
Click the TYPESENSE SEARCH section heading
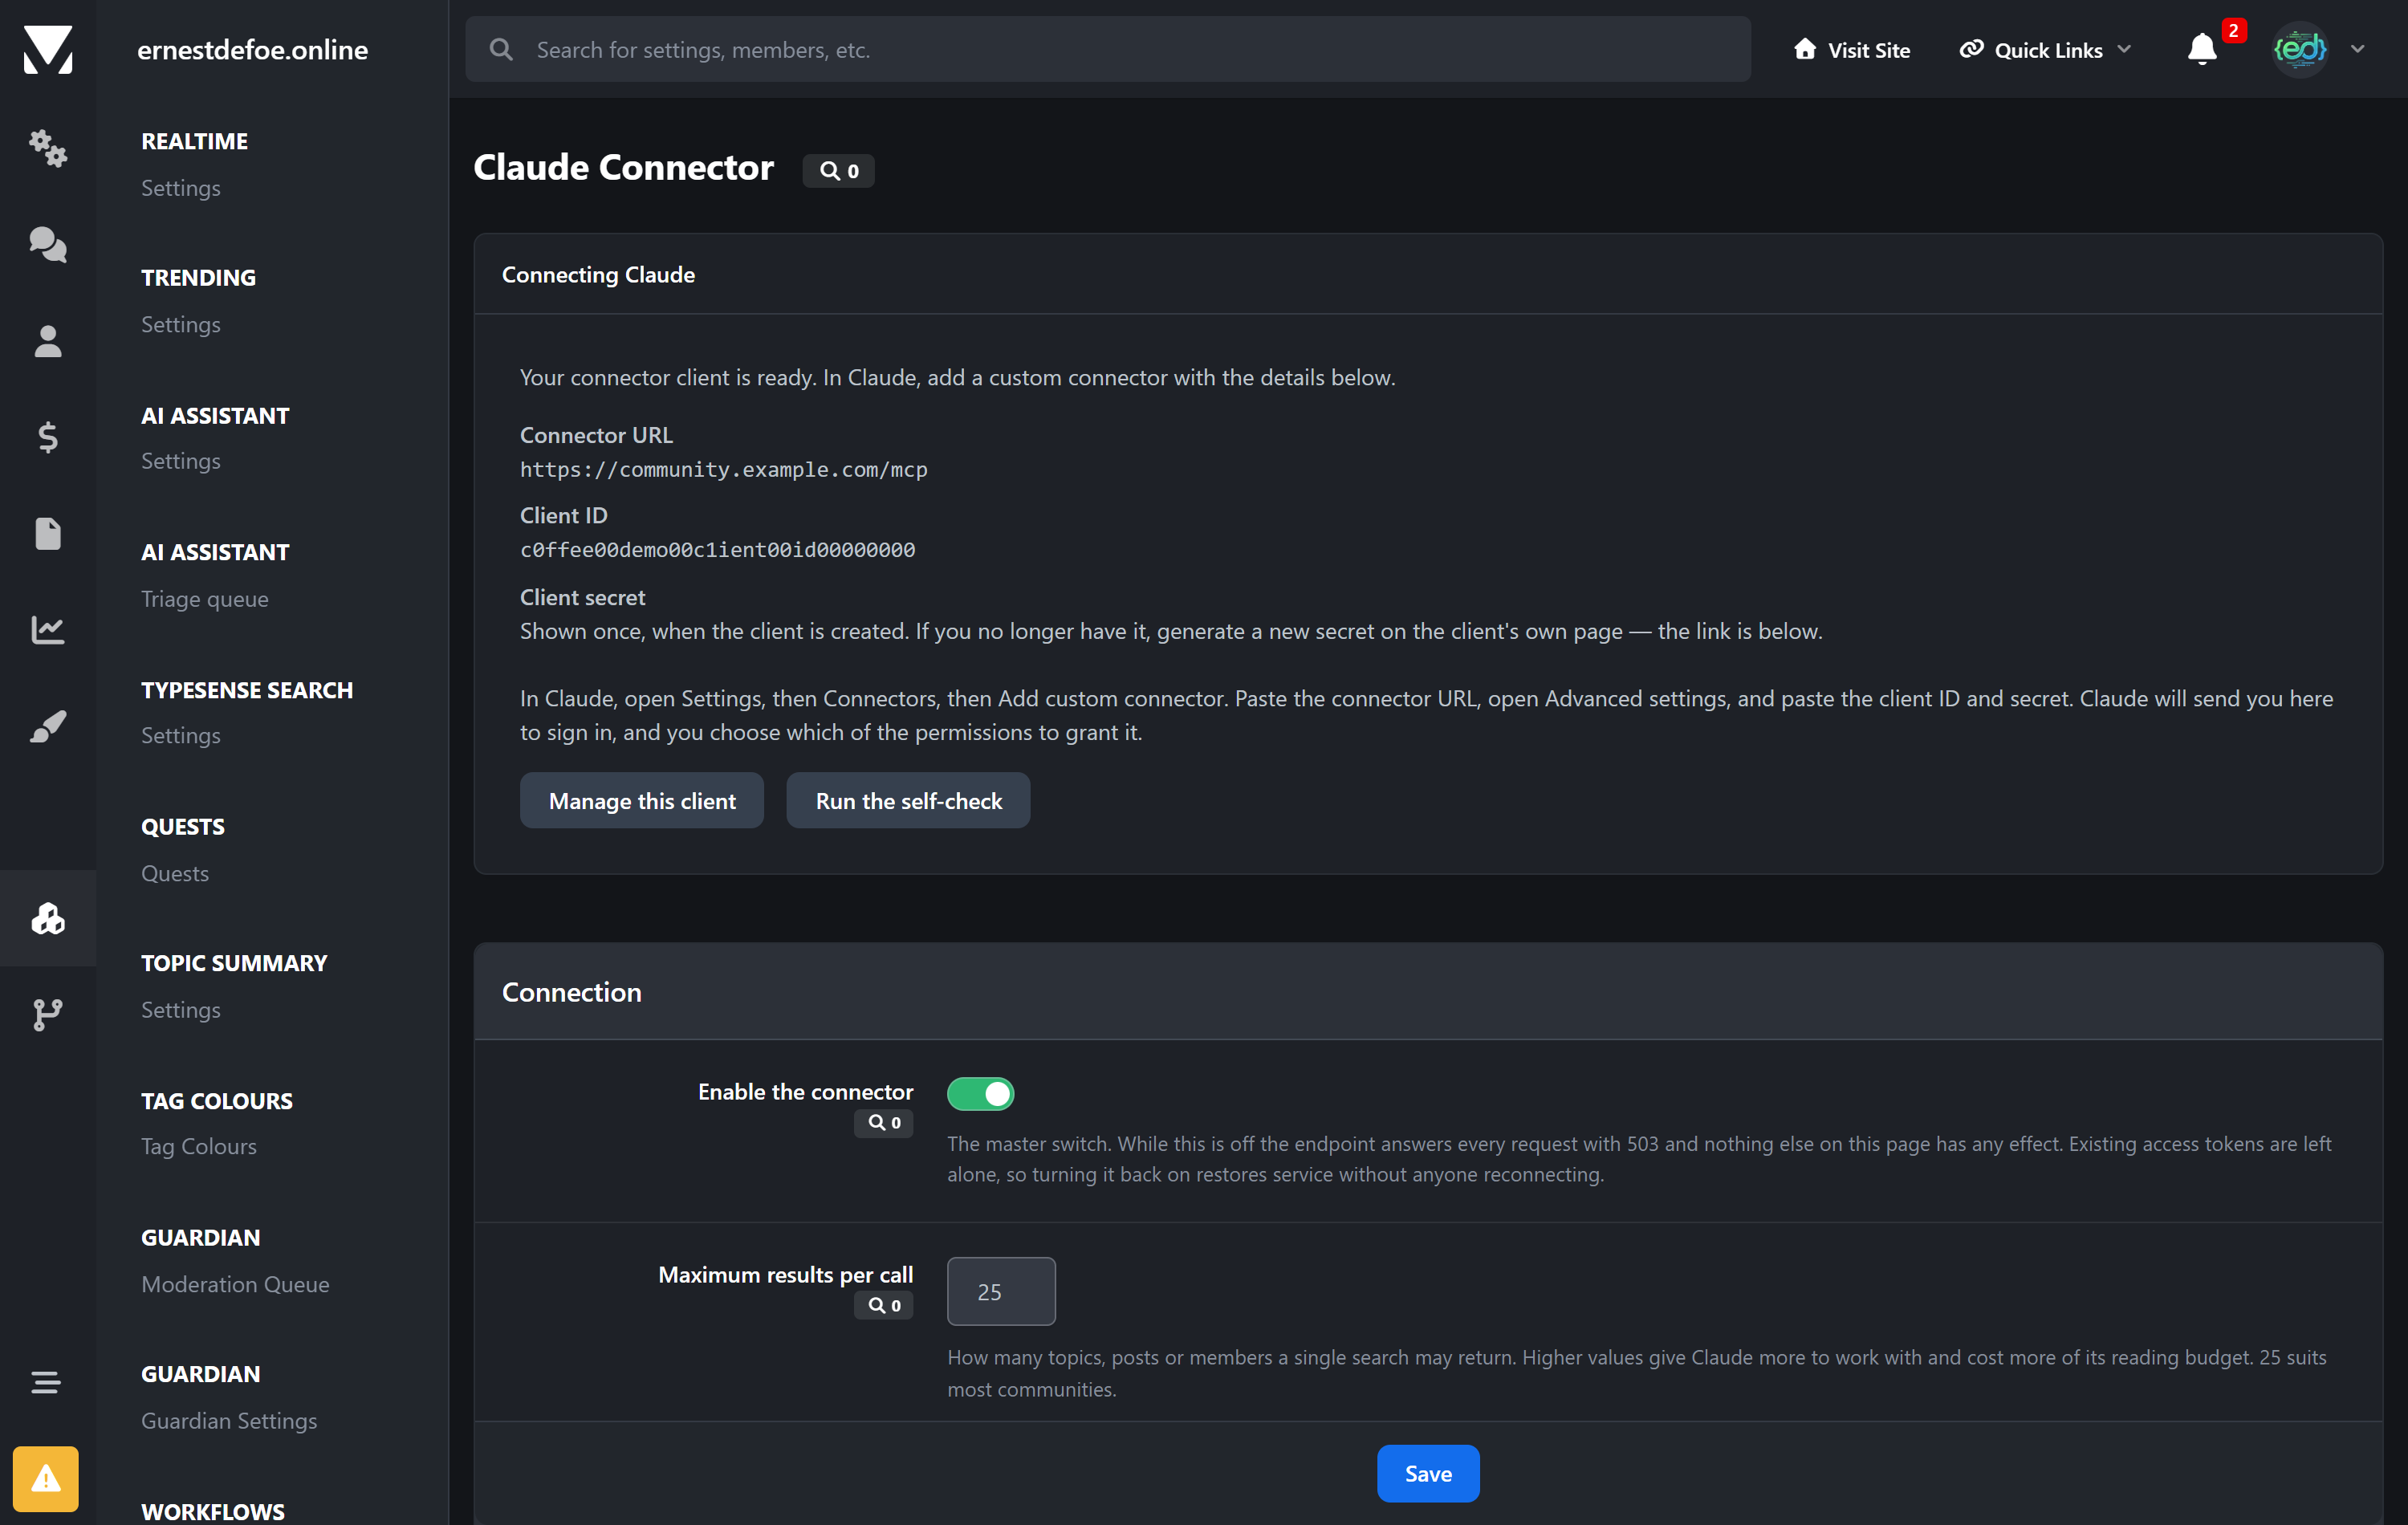(247, 690)
